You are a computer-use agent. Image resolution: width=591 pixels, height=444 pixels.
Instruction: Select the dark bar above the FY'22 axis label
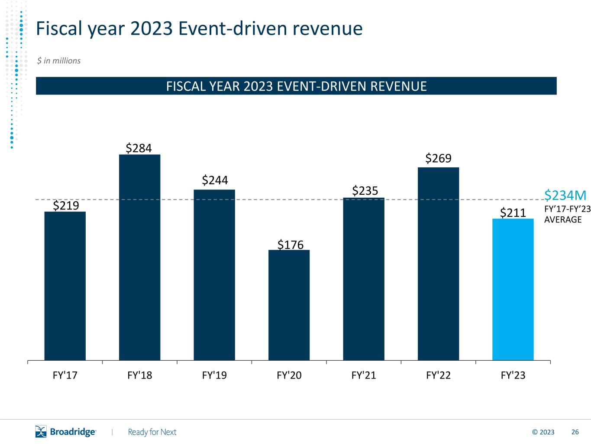438,264
